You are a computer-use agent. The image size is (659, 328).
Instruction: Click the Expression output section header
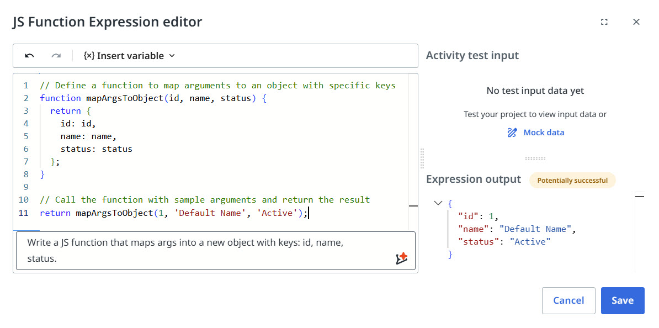coord(473,179)
